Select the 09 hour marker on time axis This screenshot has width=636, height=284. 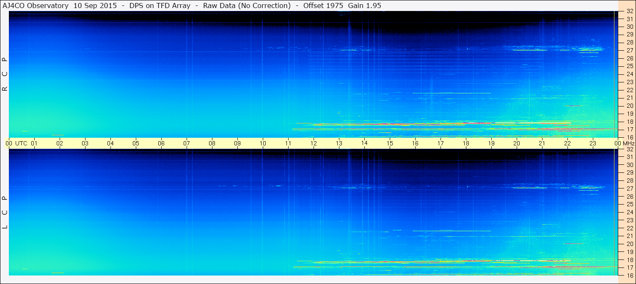coord(237,143)
